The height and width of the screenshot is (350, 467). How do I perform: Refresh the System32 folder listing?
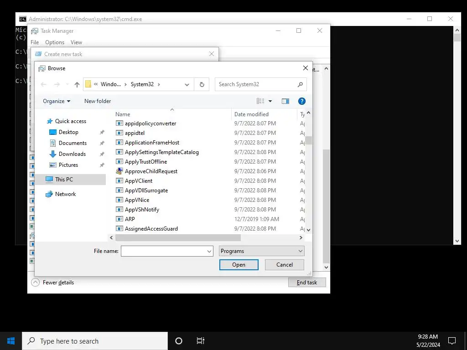coord(202,84)
